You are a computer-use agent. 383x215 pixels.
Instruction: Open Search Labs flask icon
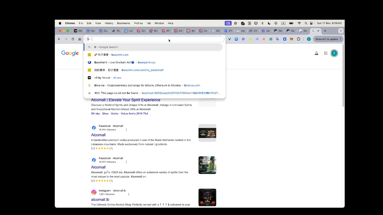tap(316, 53)
